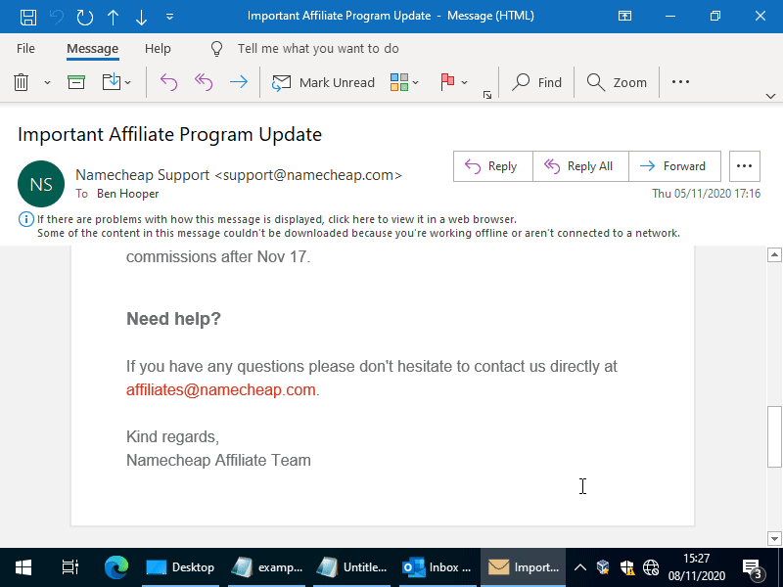Open notification center icon
Image resolution: width=783 pixels, height=587 pixels.
(752, 567)
